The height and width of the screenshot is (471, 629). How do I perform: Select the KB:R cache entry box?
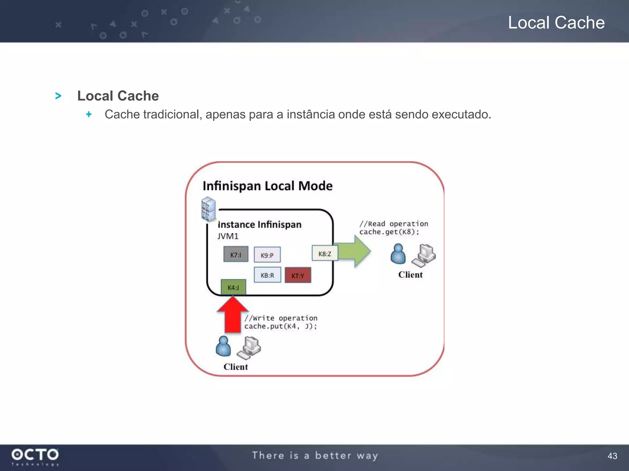click(267, 275)
